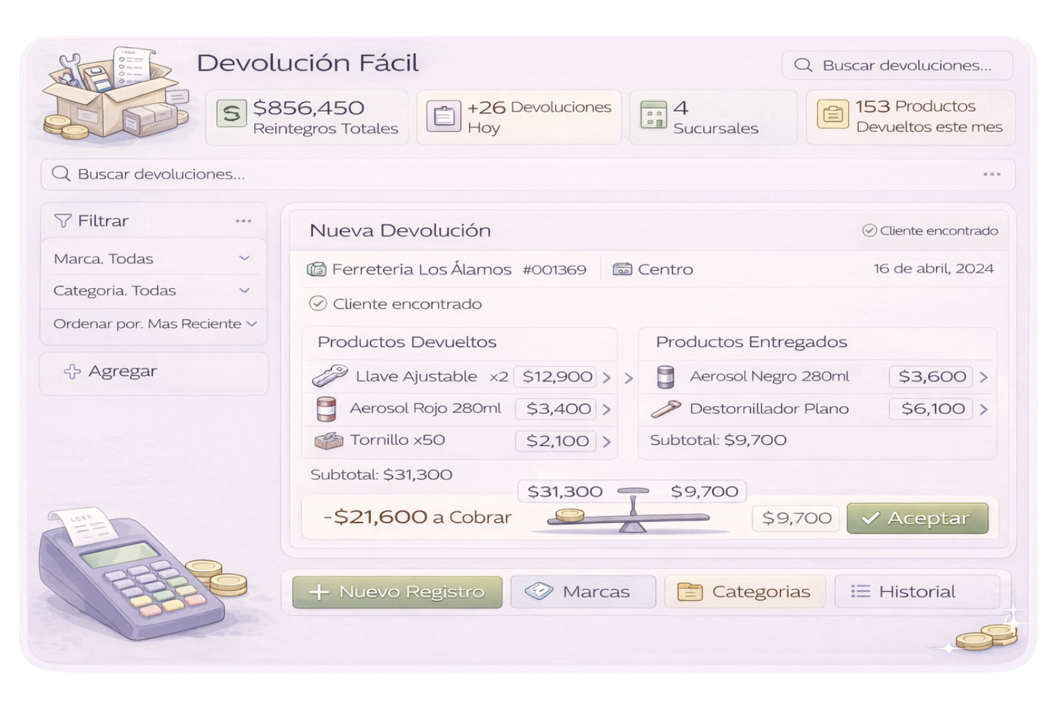The height and width of the screenshot is (707, 1061).
Task: Click the screw box icon beside Tornillo x50
Action: (329, 440)
